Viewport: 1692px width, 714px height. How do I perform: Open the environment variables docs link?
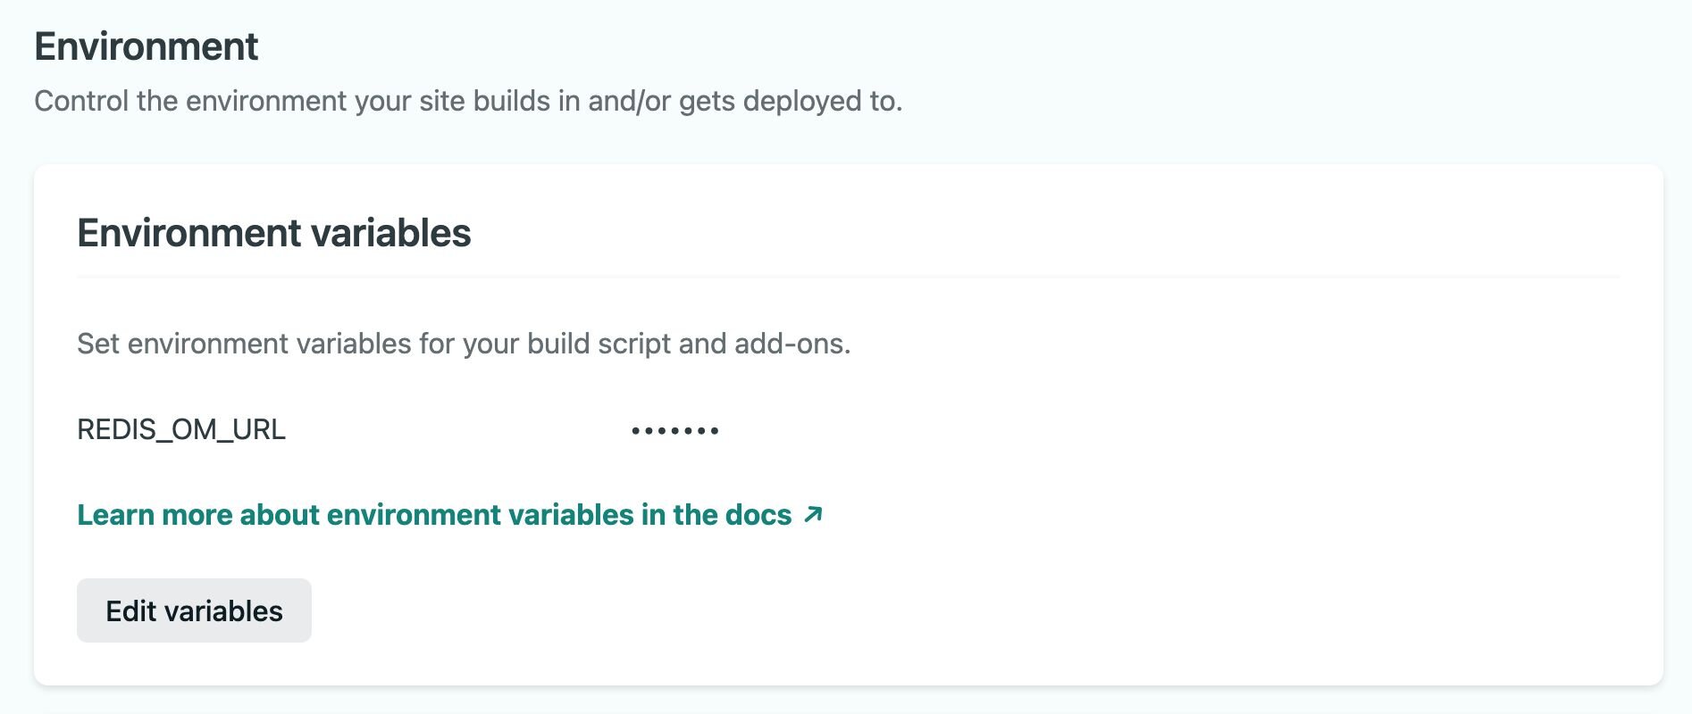pos(434,515)
